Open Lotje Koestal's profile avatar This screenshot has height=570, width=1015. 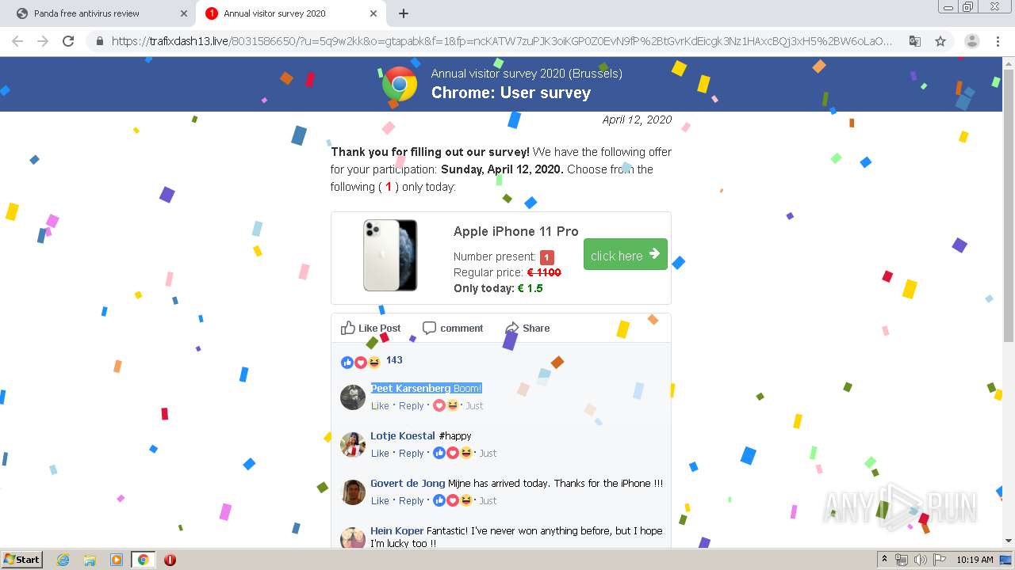(353, 445)
